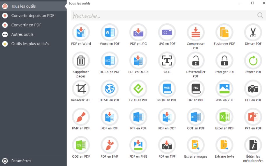Select TIFF en PDF camera tool
The height and width of the screenshot is (166, 269).
[253, 89]
